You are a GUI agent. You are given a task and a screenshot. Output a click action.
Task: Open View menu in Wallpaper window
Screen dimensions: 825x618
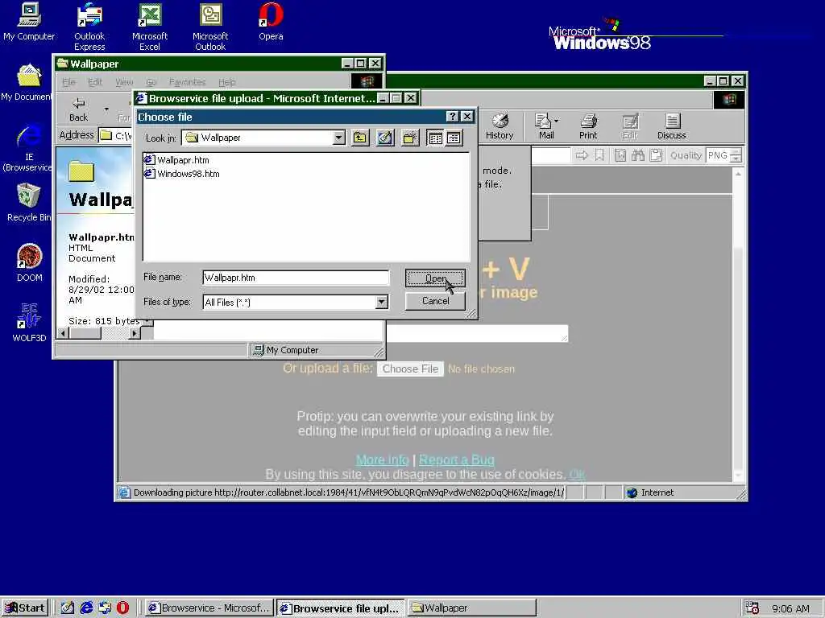(124, 82)
